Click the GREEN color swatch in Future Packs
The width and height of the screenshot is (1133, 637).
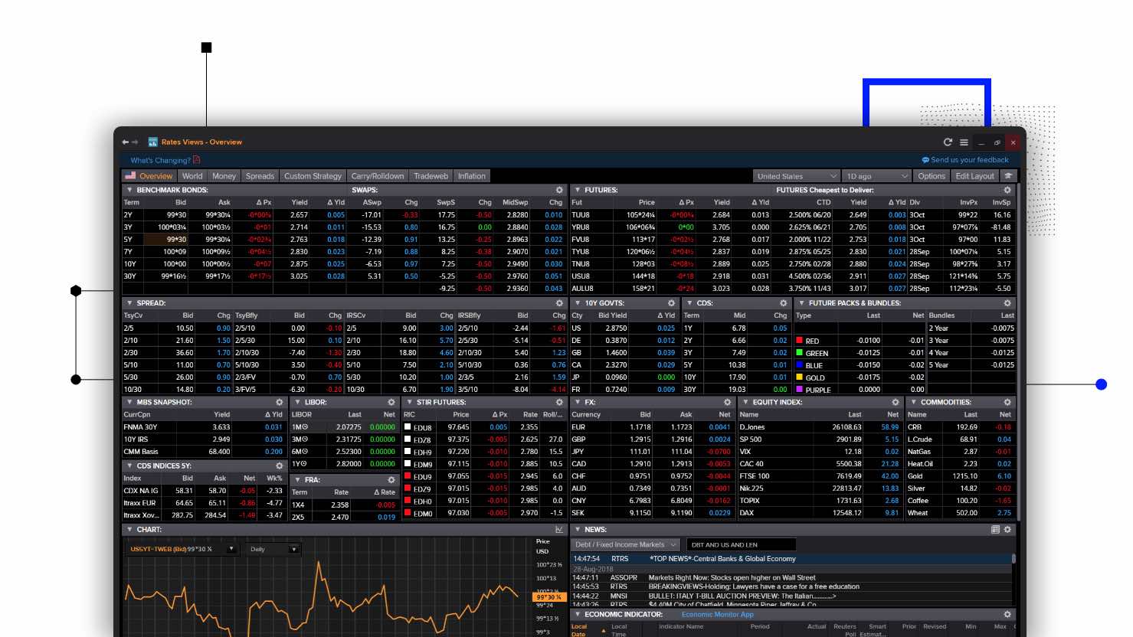click(x=800, y=353)
